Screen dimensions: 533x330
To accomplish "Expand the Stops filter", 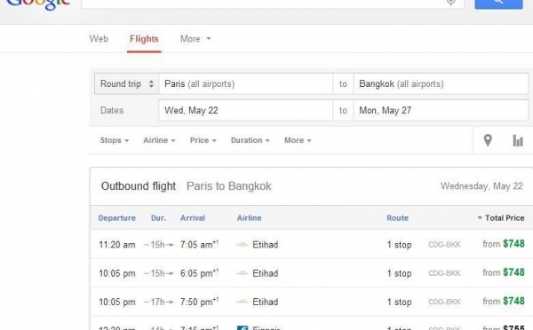I will coord(115,140).
